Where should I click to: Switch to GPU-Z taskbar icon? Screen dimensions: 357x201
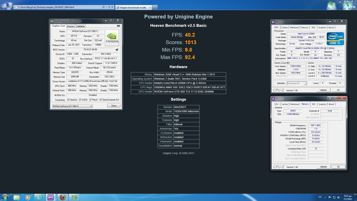click(x=74, y=197)
